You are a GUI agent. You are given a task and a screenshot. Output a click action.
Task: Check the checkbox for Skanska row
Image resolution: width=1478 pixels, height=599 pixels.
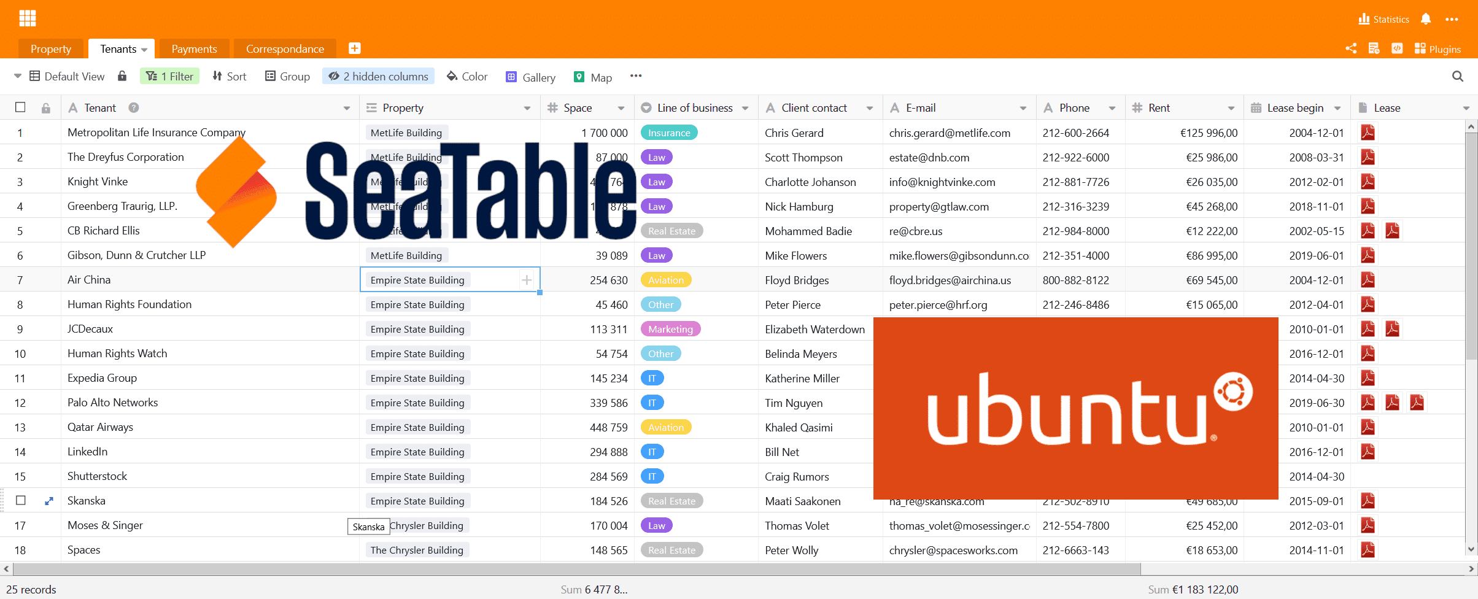coord(20,500)
